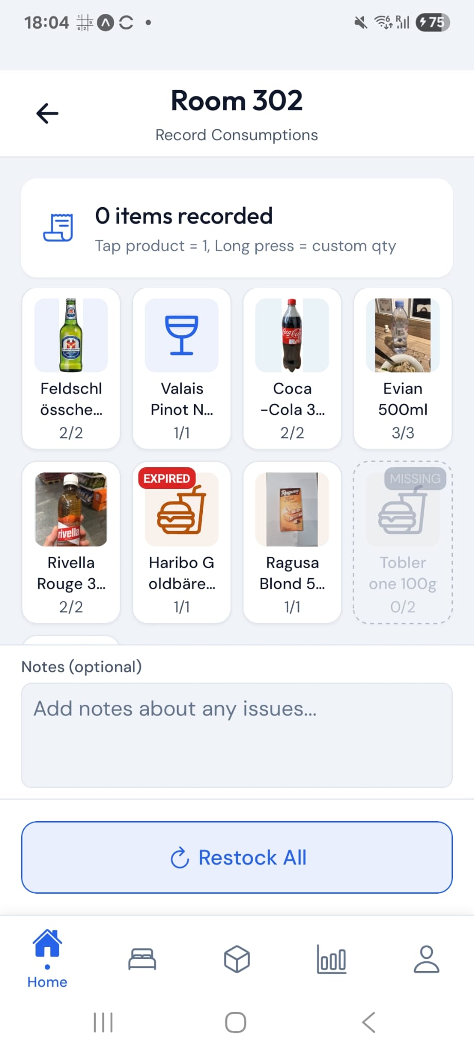Tap the Android recent apps button

coord(103,1023)
